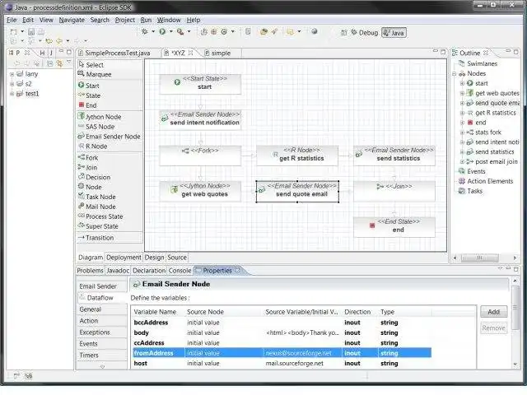Collapse Nodes in the Outline
527x395 pixels.
454,73
